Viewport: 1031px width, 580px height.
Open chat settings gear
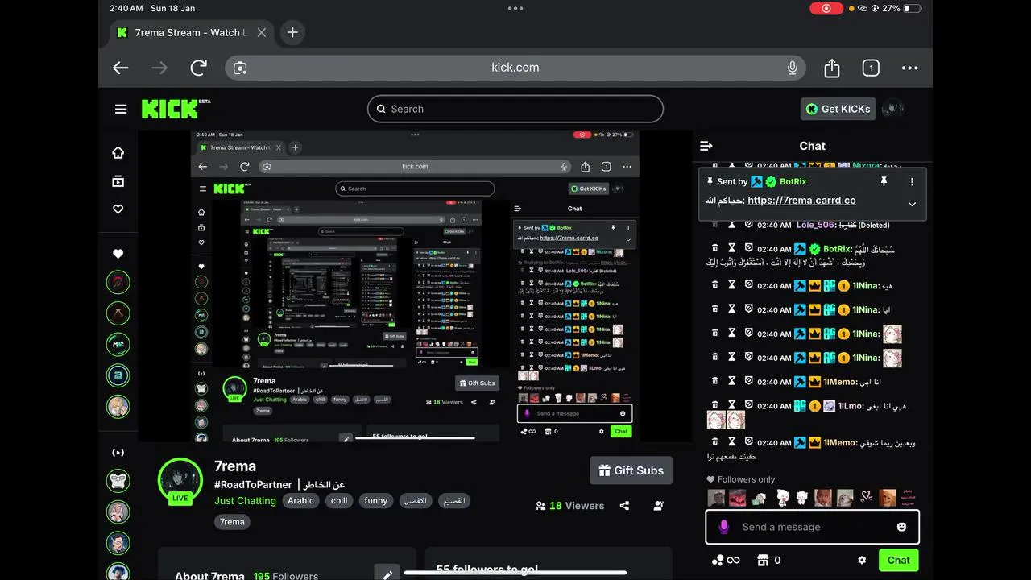click(x=862, y=560)
